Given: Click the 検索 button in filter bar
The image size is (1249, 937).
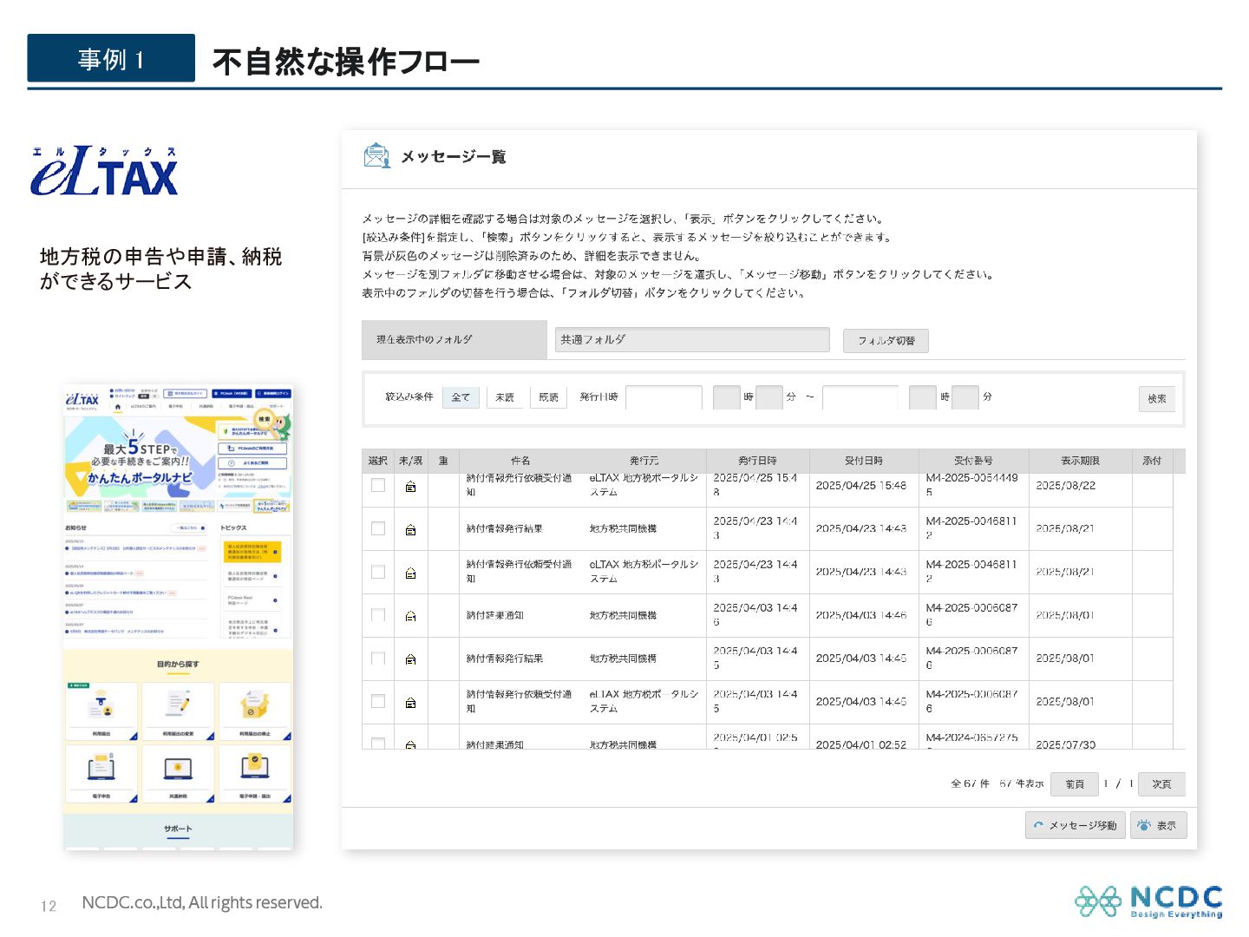Looking at the screenshot, I should pos(1157,399).
